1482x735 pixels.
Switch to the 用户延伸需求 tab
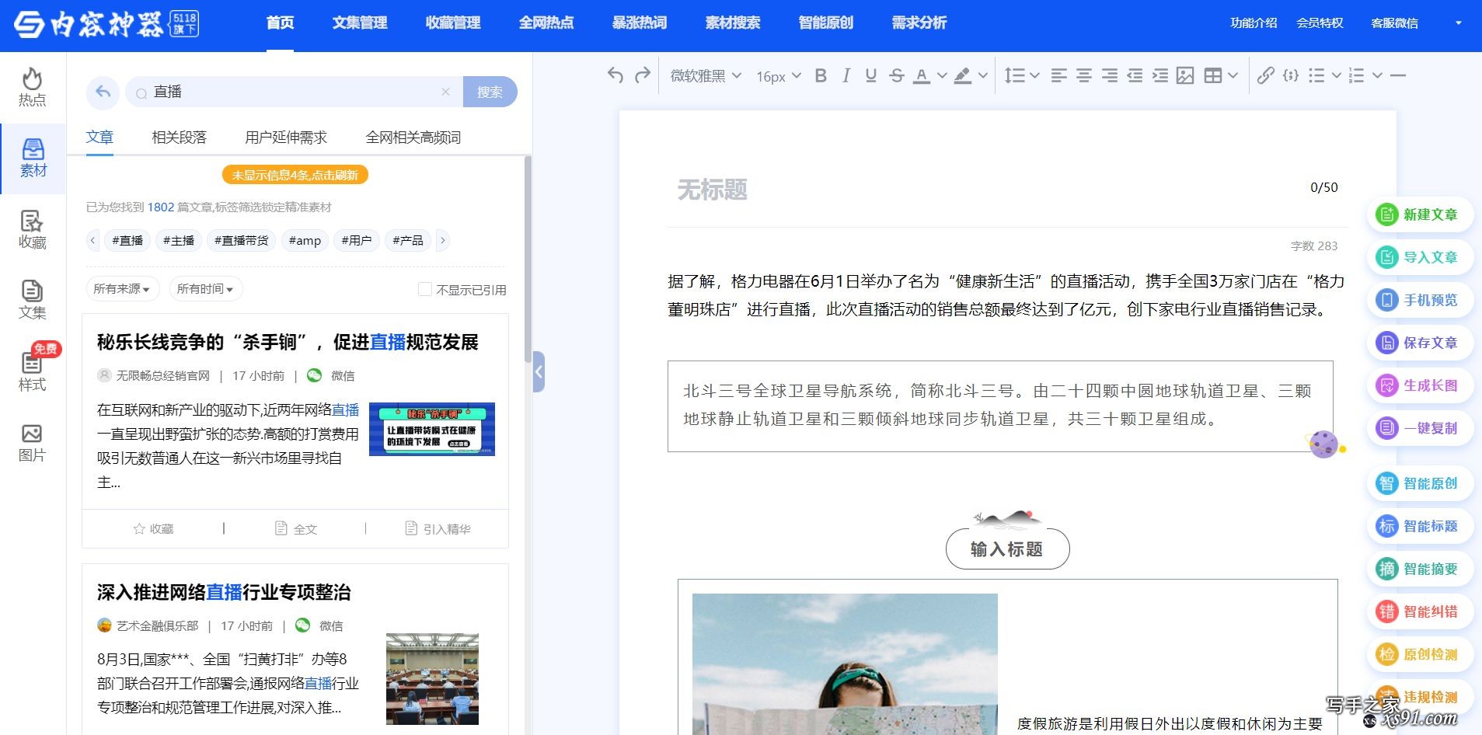[x=286, y=138]
